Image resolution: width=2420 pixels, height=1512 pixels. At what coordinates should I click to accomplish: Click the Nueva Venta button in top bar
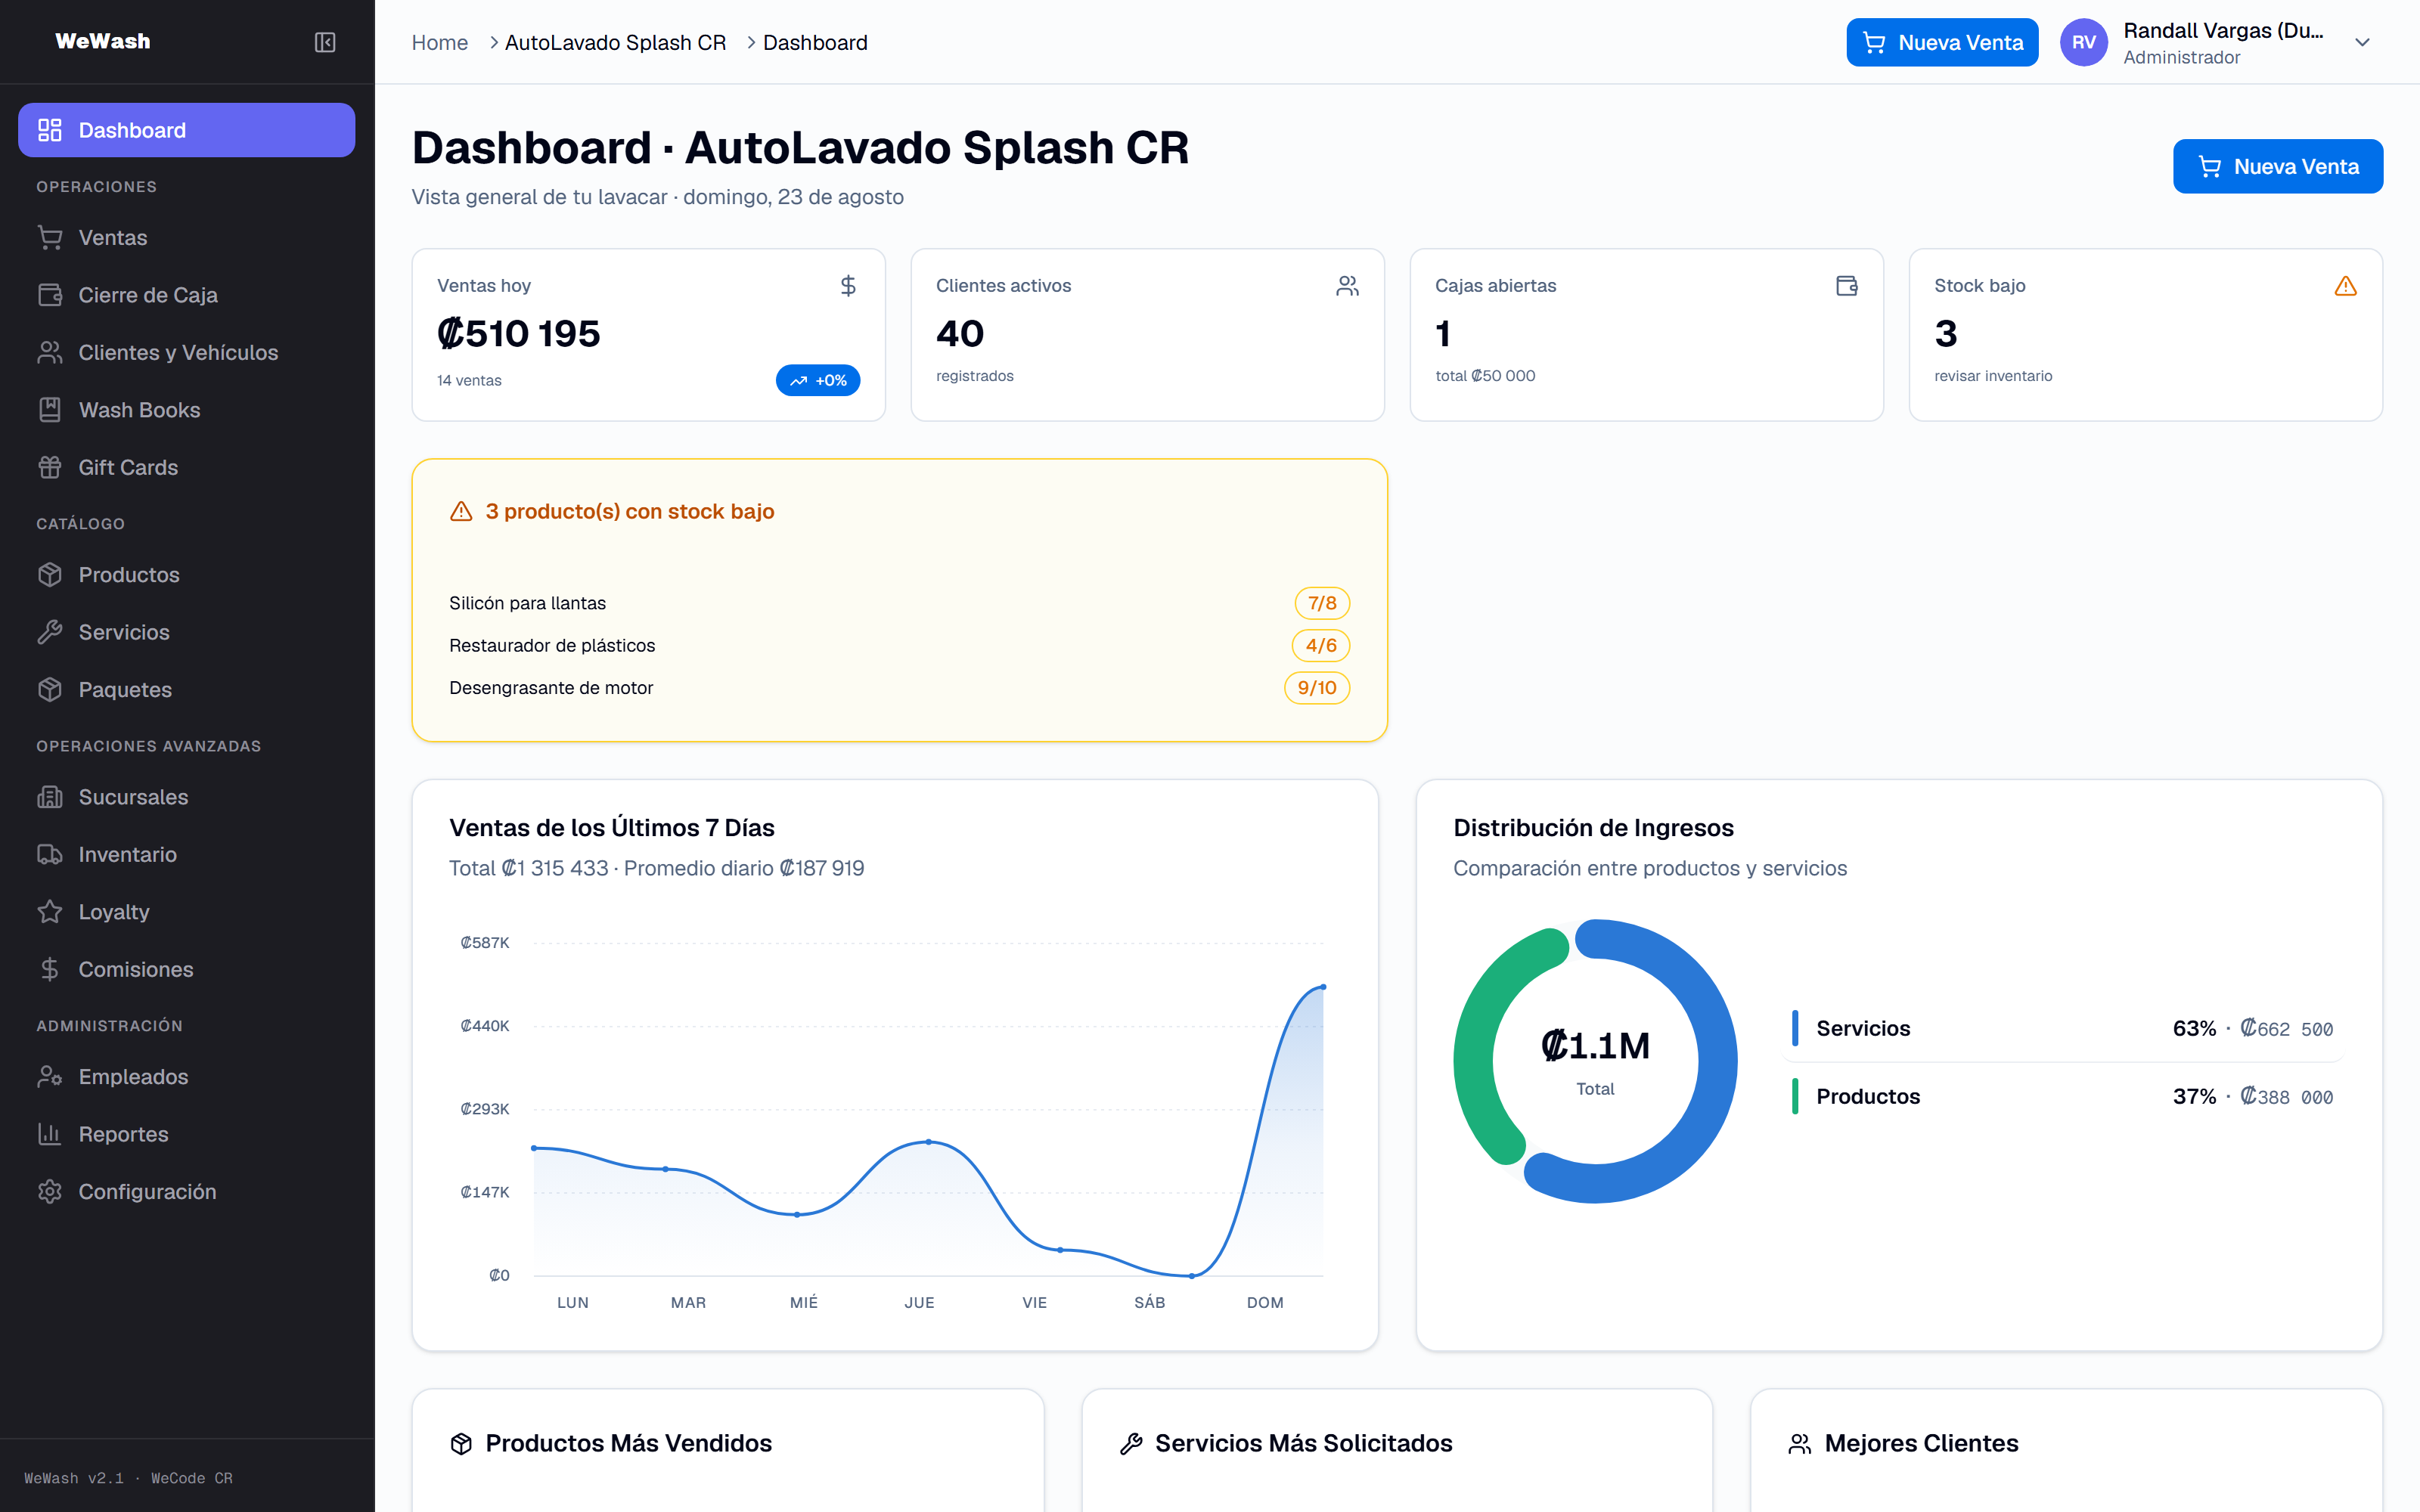1942,42
